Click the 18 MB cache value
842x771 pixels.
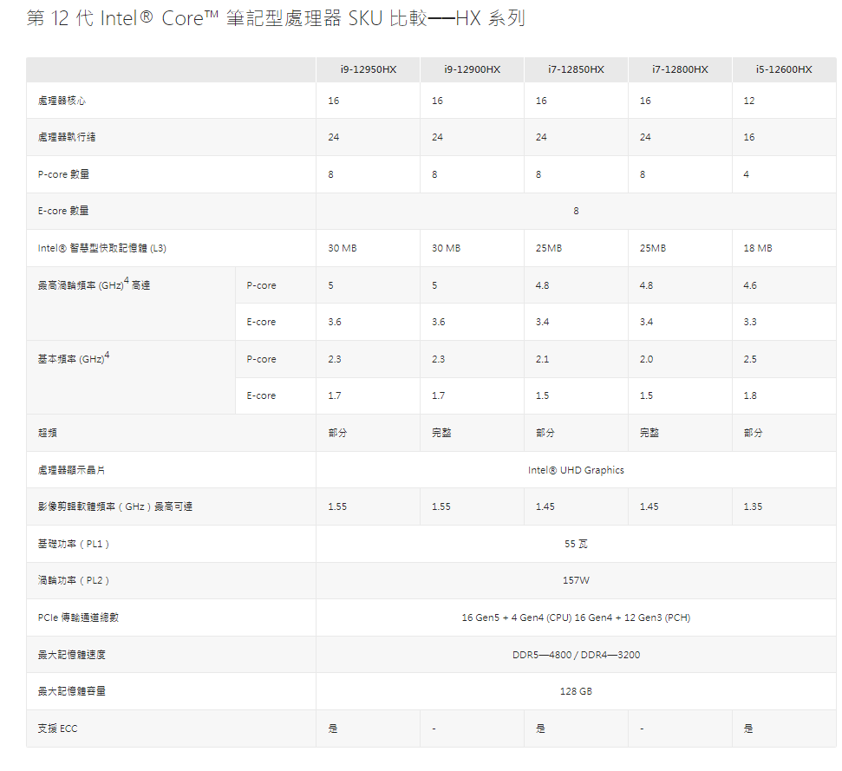758,248
